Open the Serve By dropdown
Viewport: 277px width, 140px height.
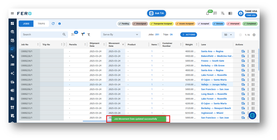click(121, 35)
